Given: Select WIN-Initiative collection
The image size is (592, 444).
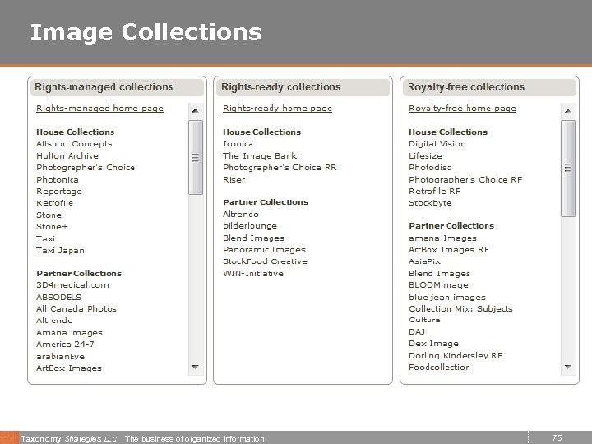Looking at the screenshot, I should [253, 273].
